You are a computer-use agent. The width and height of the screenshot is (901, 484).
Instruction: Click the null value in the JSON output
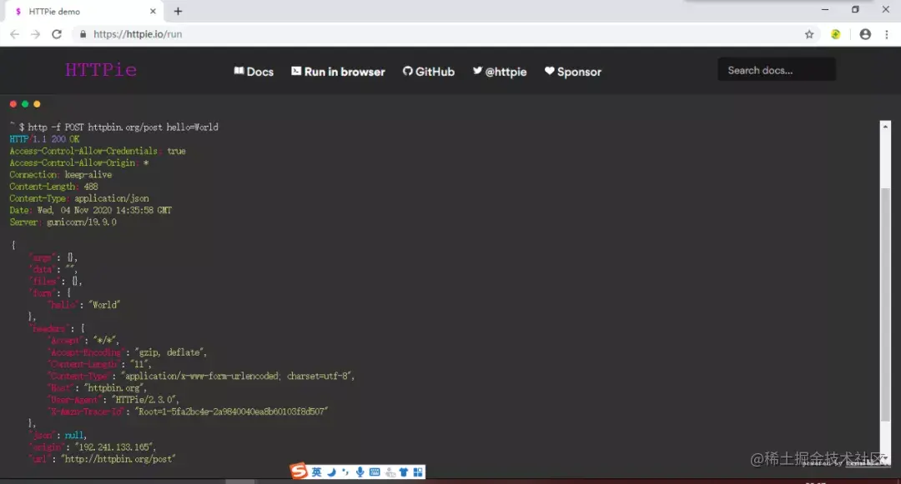(74, 436)
